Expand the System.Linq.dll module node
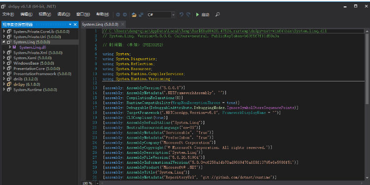Image resolution: width=370 pixels, height=185 pixels. point(10,47)
